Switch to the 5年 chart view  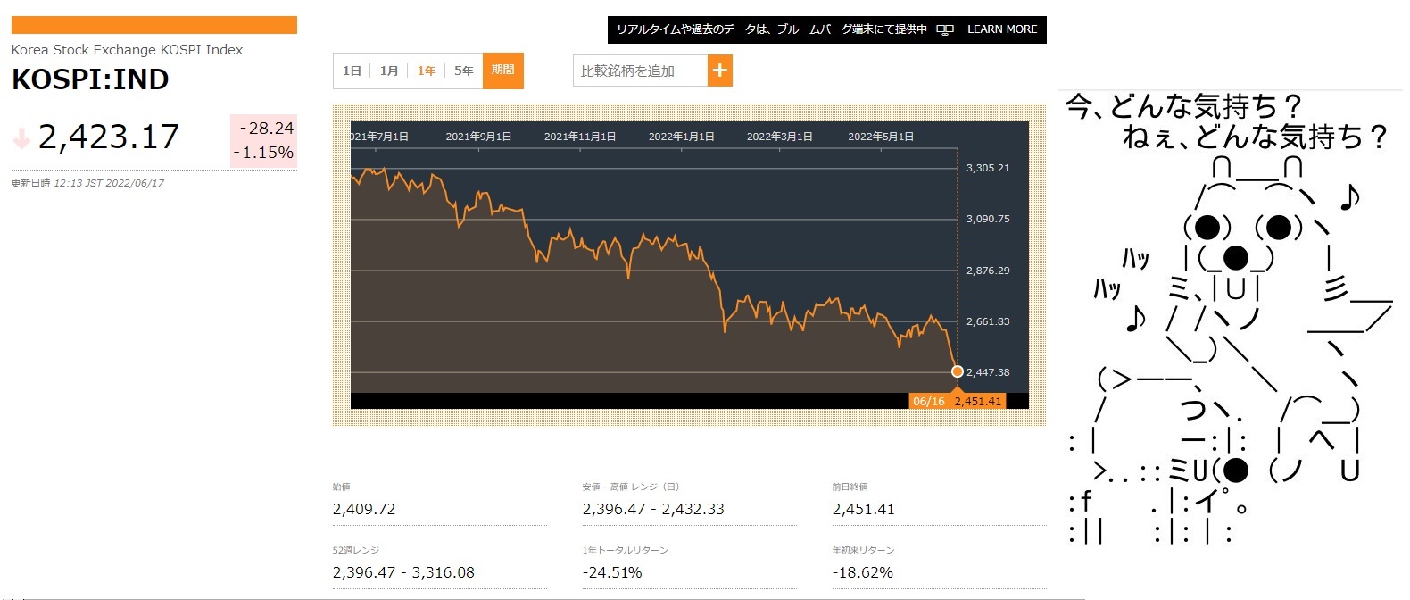(463, 71)
